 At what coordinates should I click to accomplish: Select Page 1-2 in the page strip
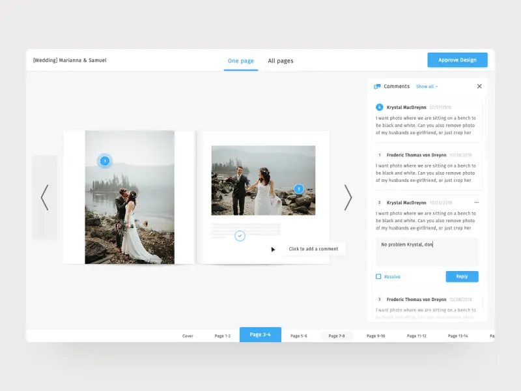tap(223, 336)
